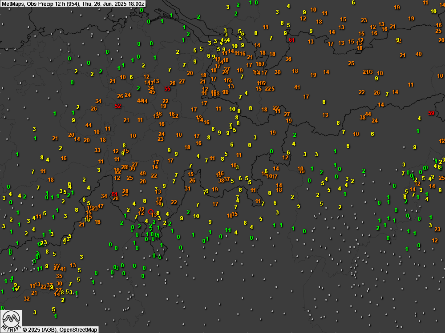Click the MetMaps logo icon
The height and width of the screenshot is (333, 445).
point(11,321)
